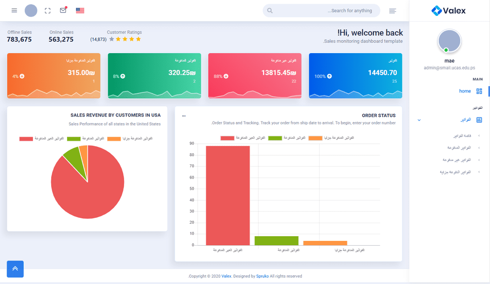This screenshot has width=490, height=284.
Task: Click the US flag language icon
Action: coord(80,11)
